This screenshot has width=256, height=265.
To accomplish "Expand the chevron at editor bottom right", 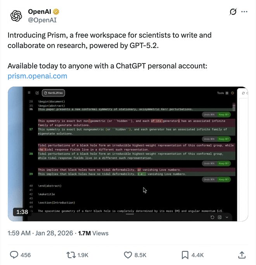I will click(x=227, y=217).
